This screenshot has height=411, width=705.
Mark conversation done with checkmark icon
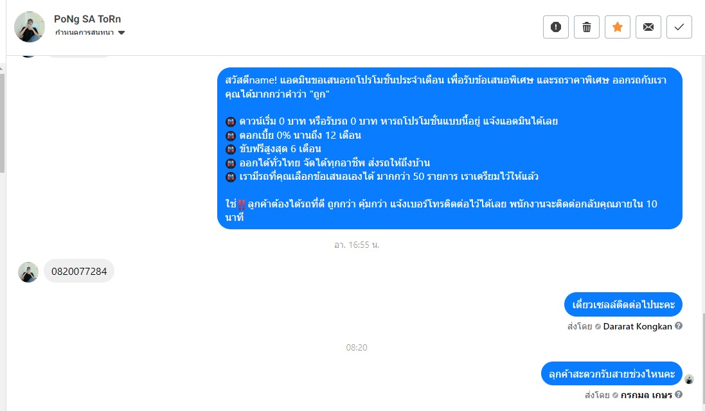[x=679, y=27]
